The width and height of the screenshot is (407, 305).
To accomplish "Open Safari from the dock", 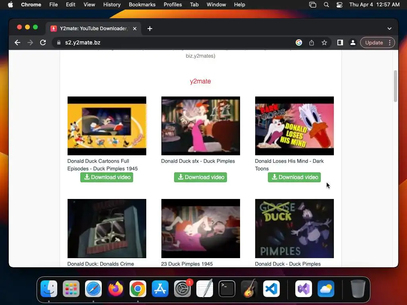I will (x=93, y=289).
